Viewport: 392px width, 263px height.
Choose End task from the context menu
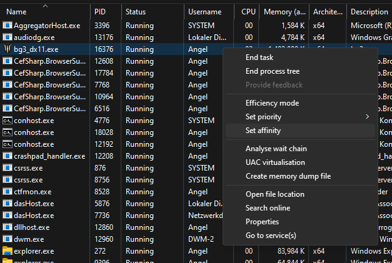coord(260,57)
